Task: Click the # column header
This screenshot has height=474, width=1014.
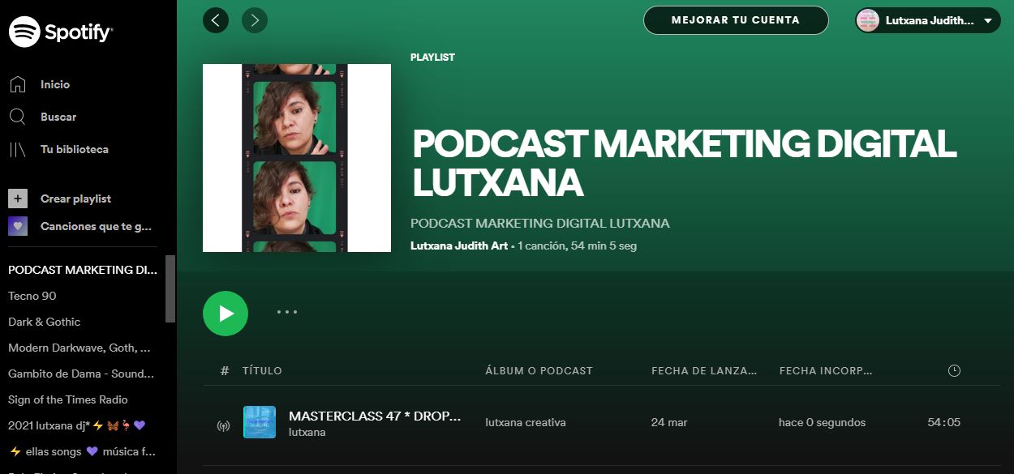Action: (225, 370)
